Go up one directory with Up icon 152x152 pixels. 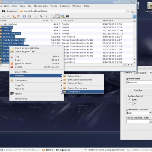pos(13,16)
